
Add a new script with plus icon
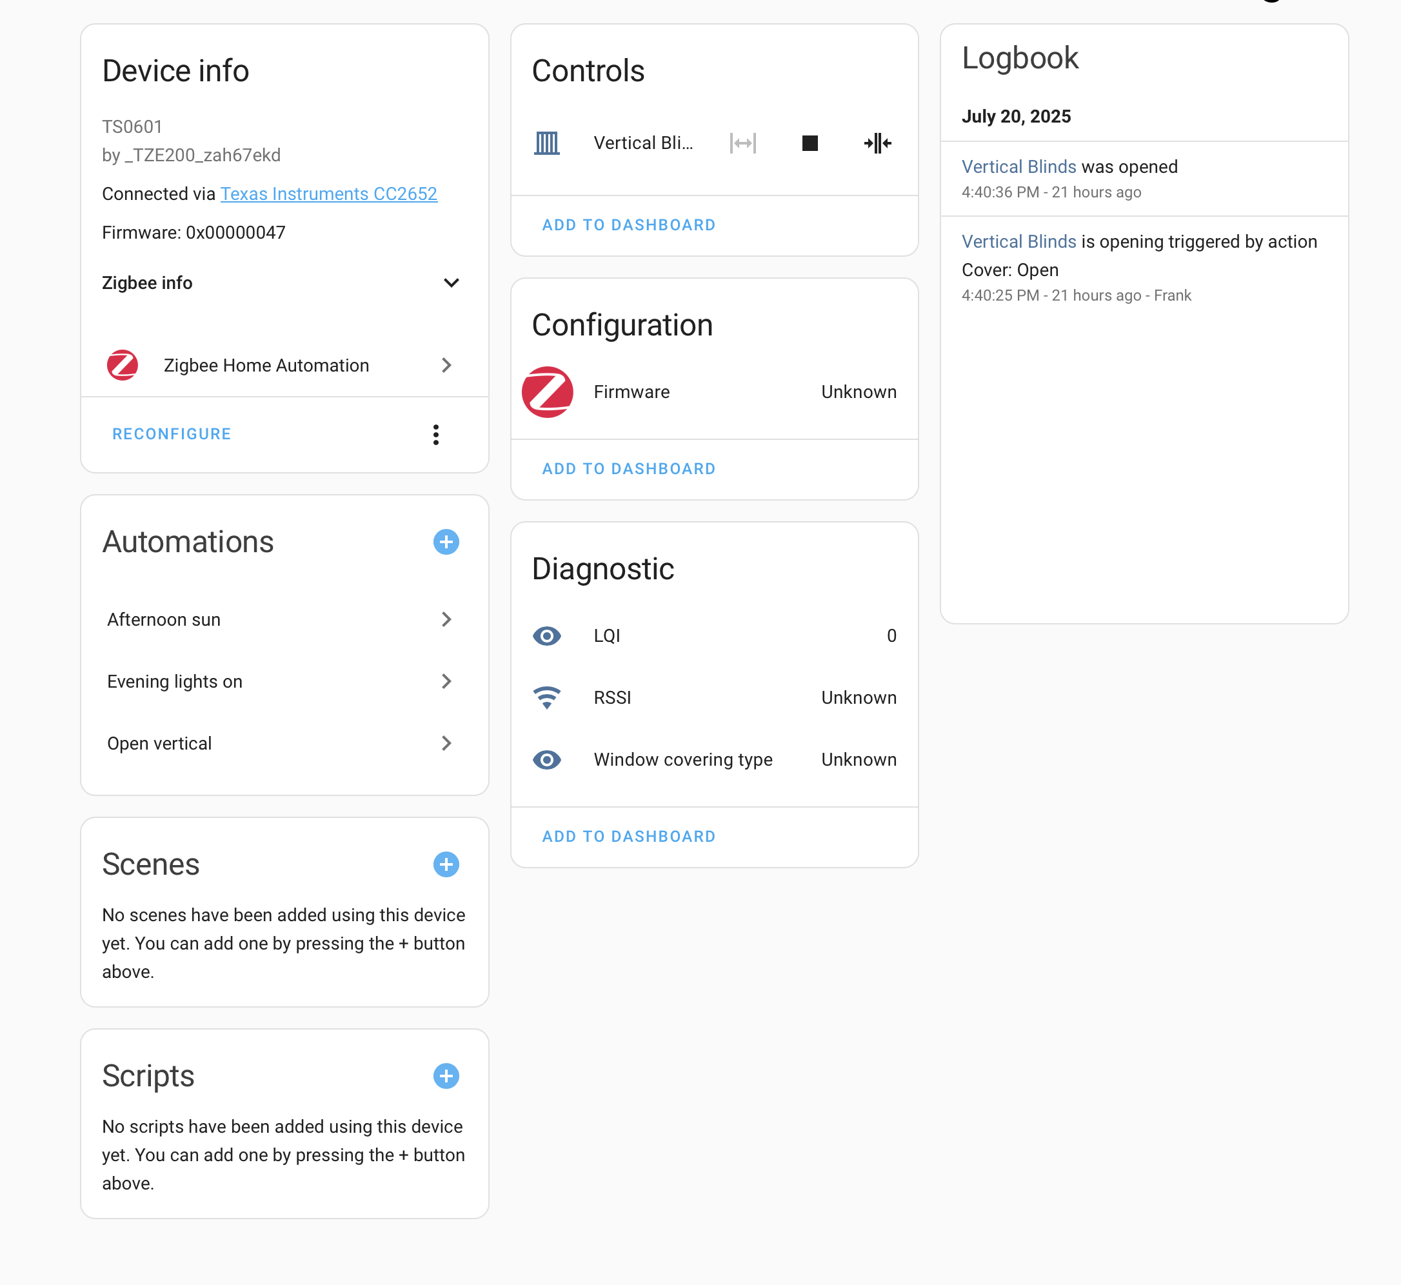[x=446, y=1076]
